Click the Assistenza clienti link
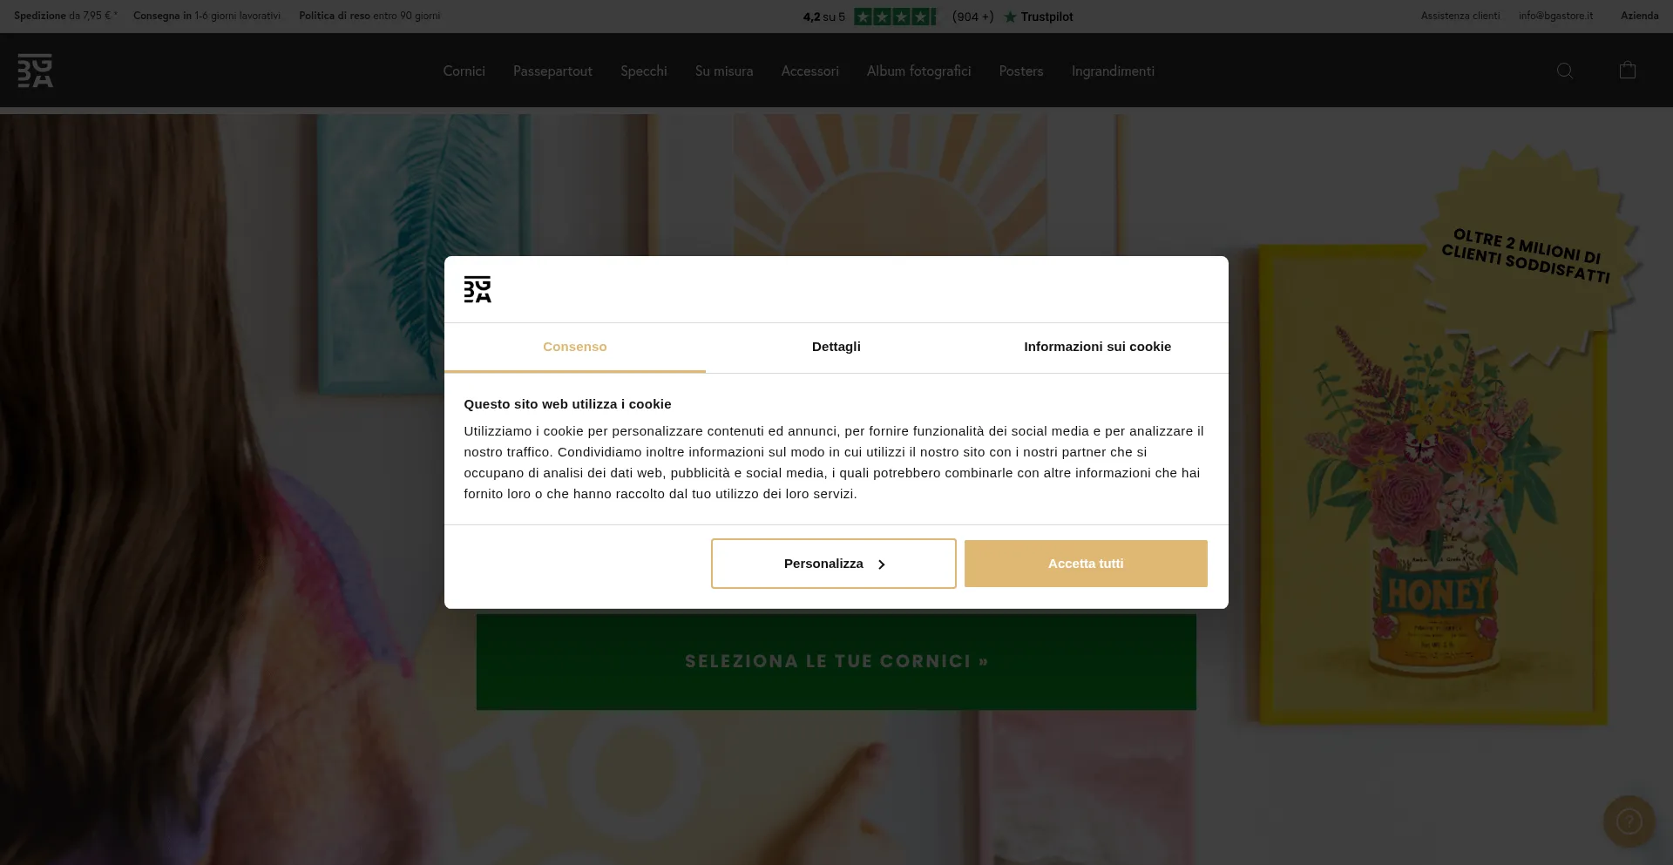This screenshot has width=1673, height=865. (1460, 16)
